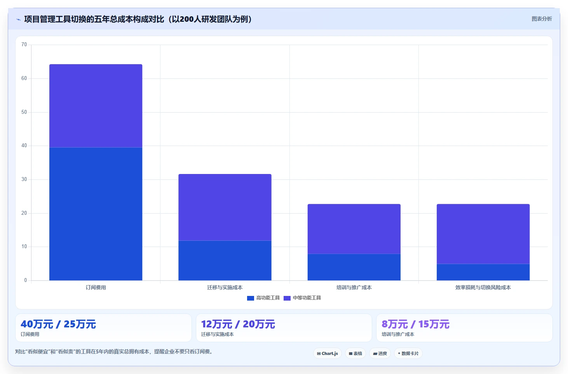Click the blue 订阅费用 bar segment
This screenshot has width=568, height=374.
(x=96, y=214)
